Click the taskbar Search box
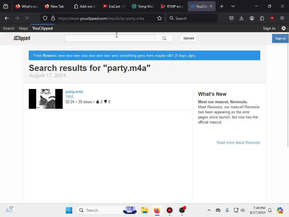The width and height of the screenshot is (289, 217). point(107,210)
